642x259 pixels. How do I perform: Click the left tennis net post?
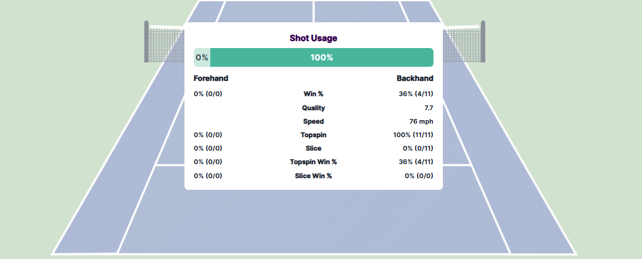[146, 41]
